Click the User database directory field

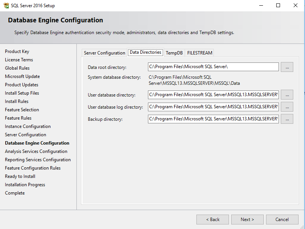point(213,95)
